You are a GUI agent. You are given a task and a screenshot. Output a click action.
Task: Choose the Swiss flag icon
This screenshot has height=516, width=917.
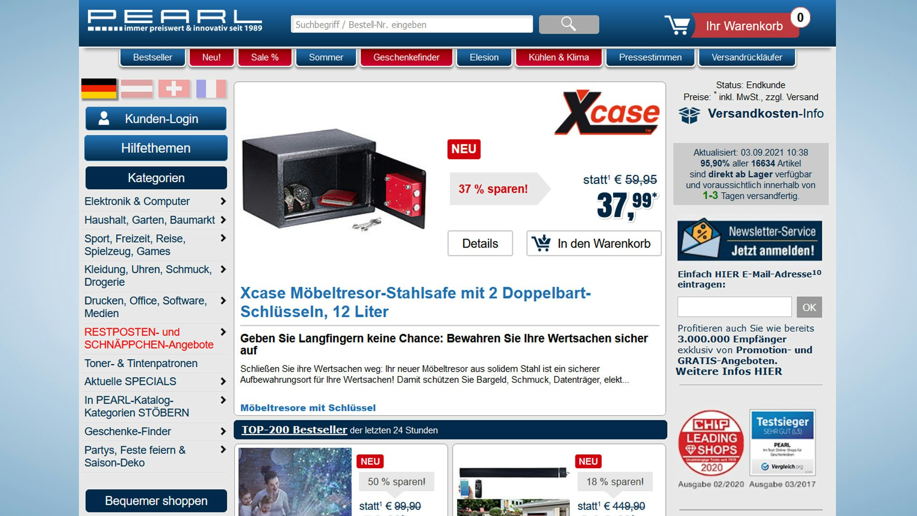tap(174, 89)
